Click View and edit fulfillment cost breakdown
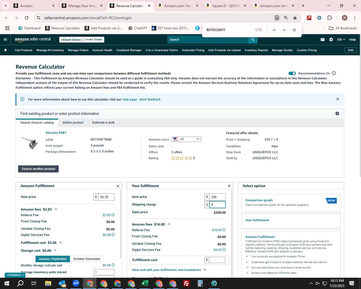 click(166, 270)
